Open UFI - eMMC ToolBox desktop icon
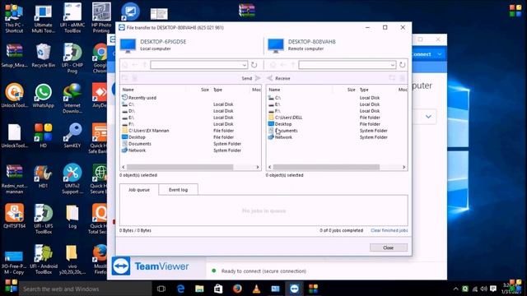 tap(72, 18)
